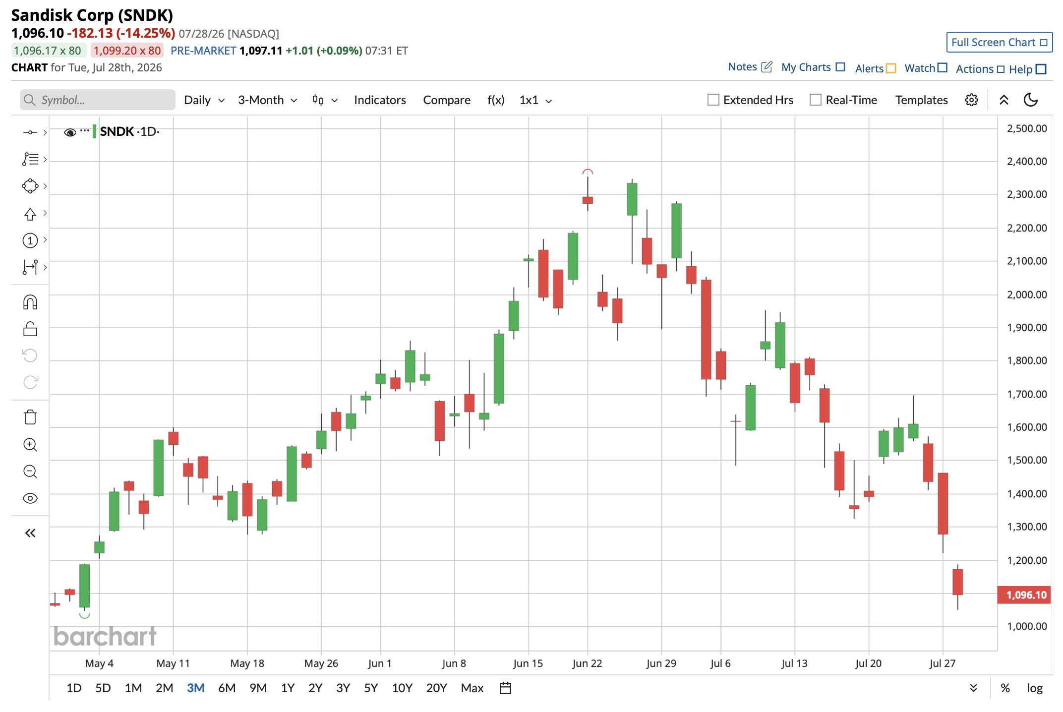Image resolution: width=1063 pixels, height=712 pixels.
Task: Select the 20Y range tab
Action: coord(436,688)
